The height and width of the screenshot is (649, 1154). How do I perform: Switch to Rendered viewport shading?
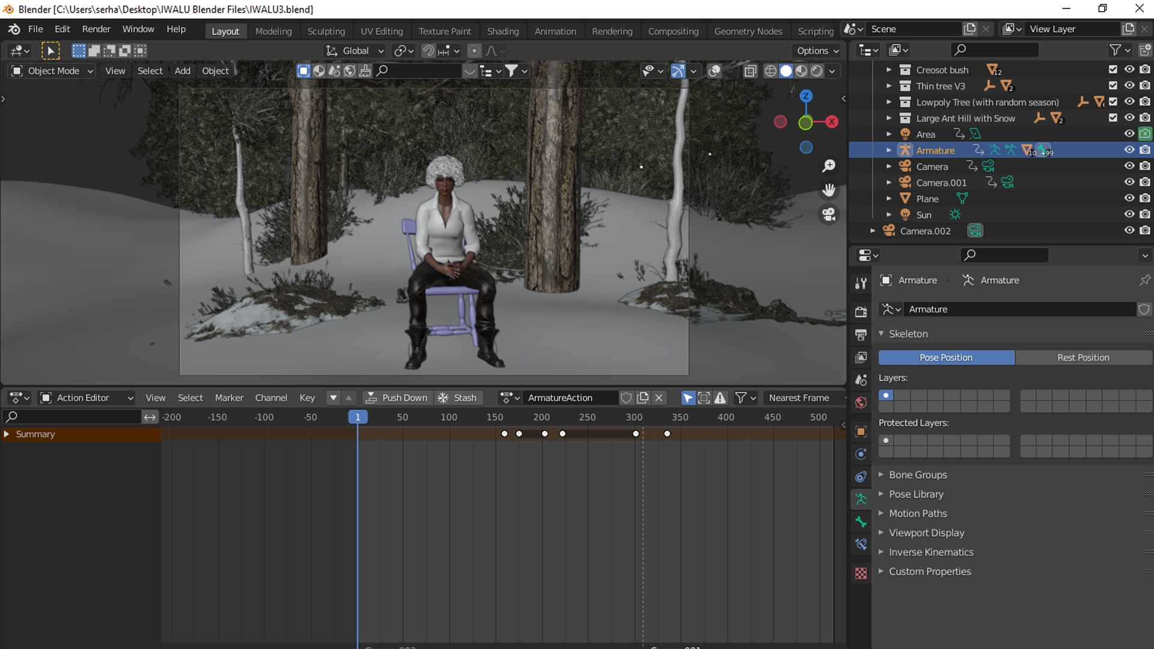click(817, 71)
